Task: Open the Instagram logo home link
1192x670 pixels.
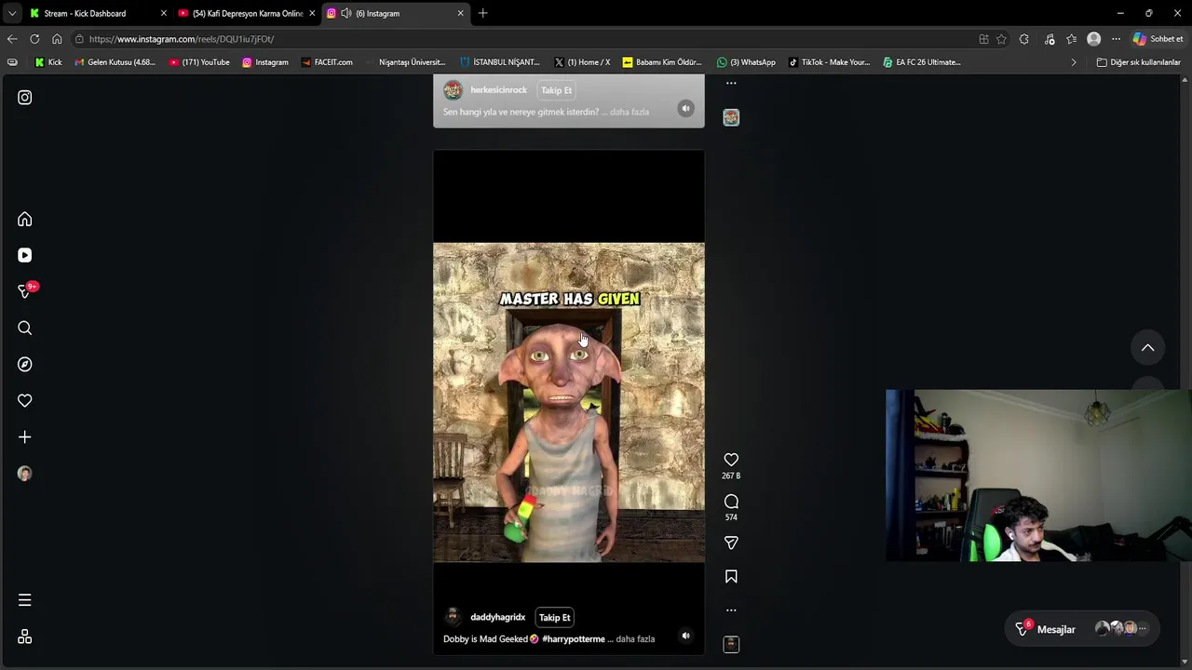Action: 25,98
